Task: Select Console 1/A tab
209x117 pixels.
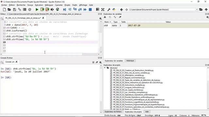Action: pyautogui.click(x=10, y=62)
